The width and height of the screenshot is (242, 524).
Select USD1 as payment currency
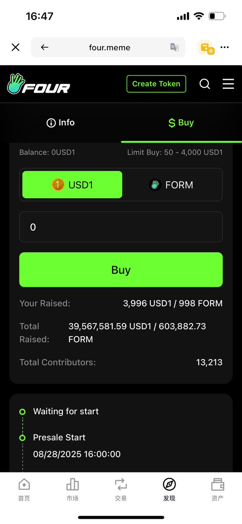coord(72,185)
